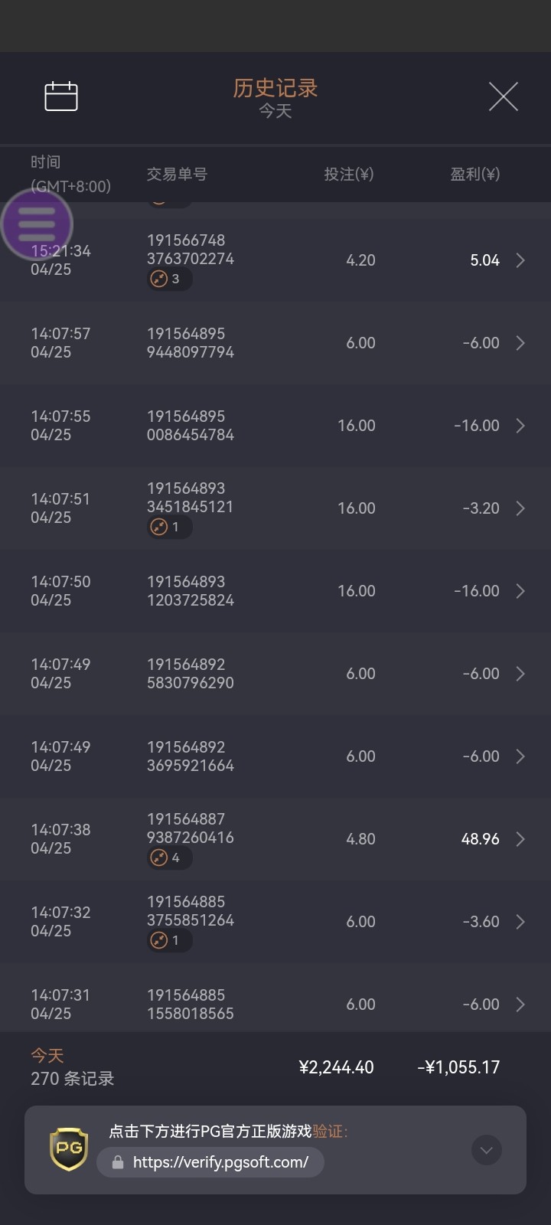Screen dimensions: 551x1225
Task: Click the 验证 verification link text
Action: pos(329,1132)
